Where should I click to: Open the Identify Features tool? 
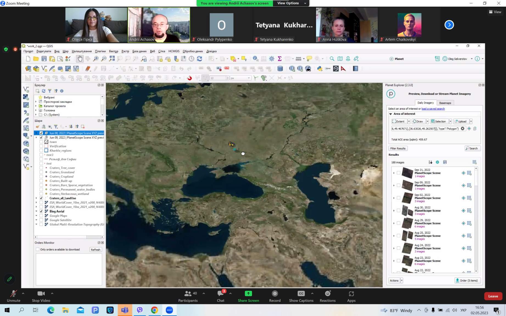click(255, 59)
